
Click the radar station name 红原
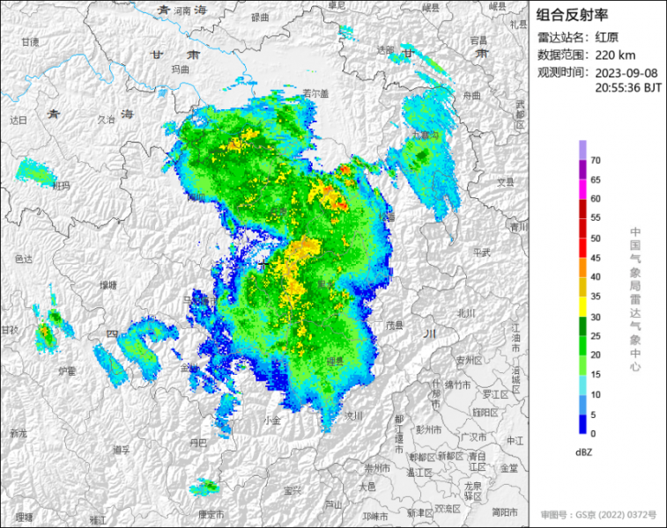point(606,37)
